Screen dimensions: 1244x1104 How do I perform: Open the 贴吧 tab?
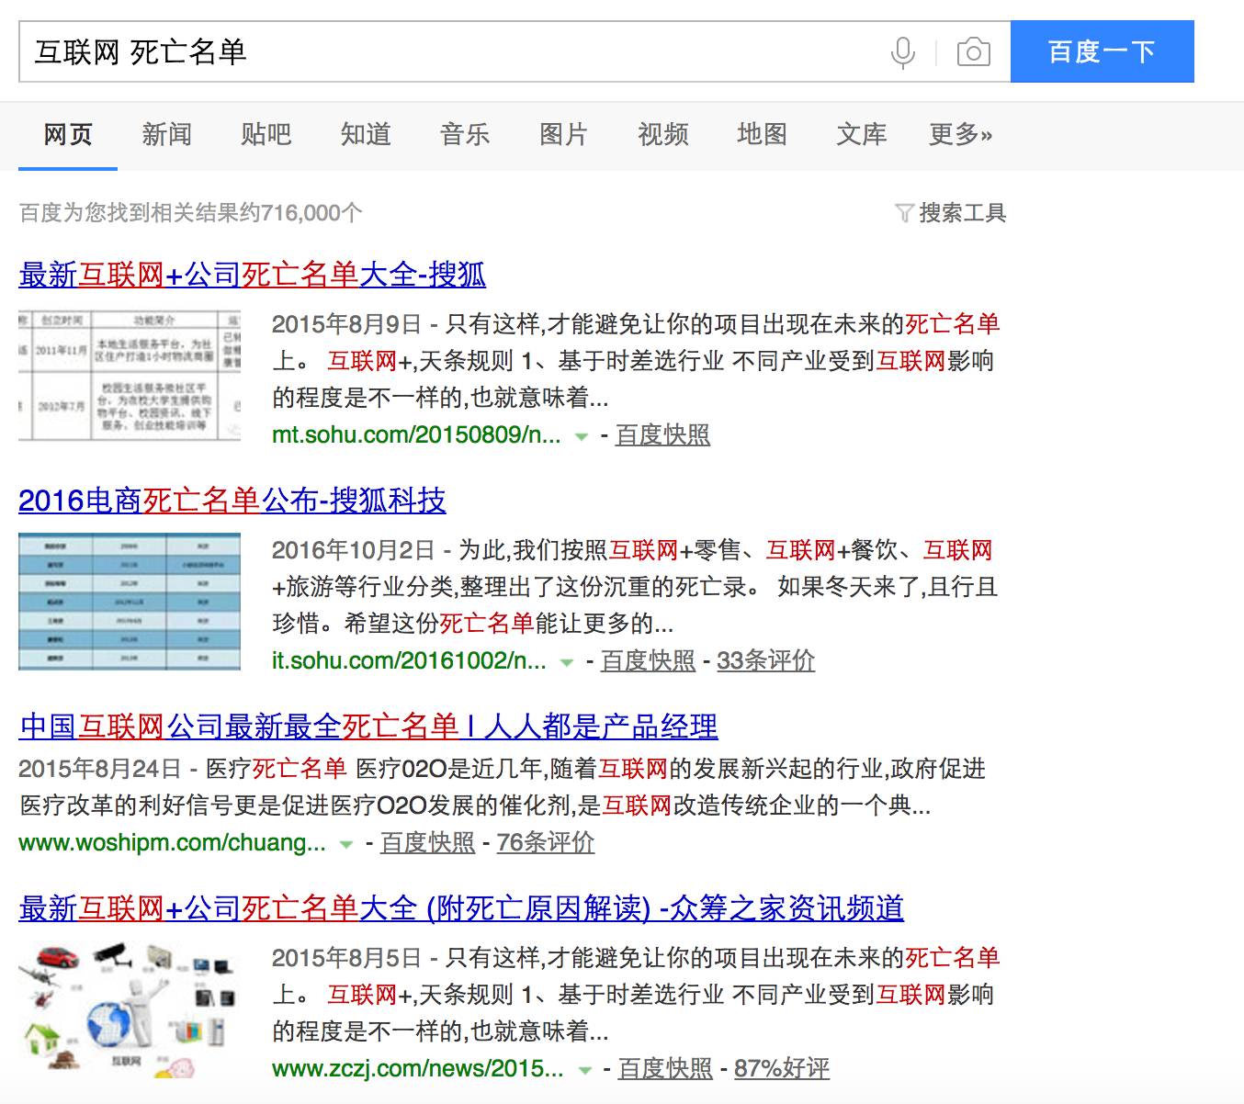pyautogui.click(x=266, y=134)
